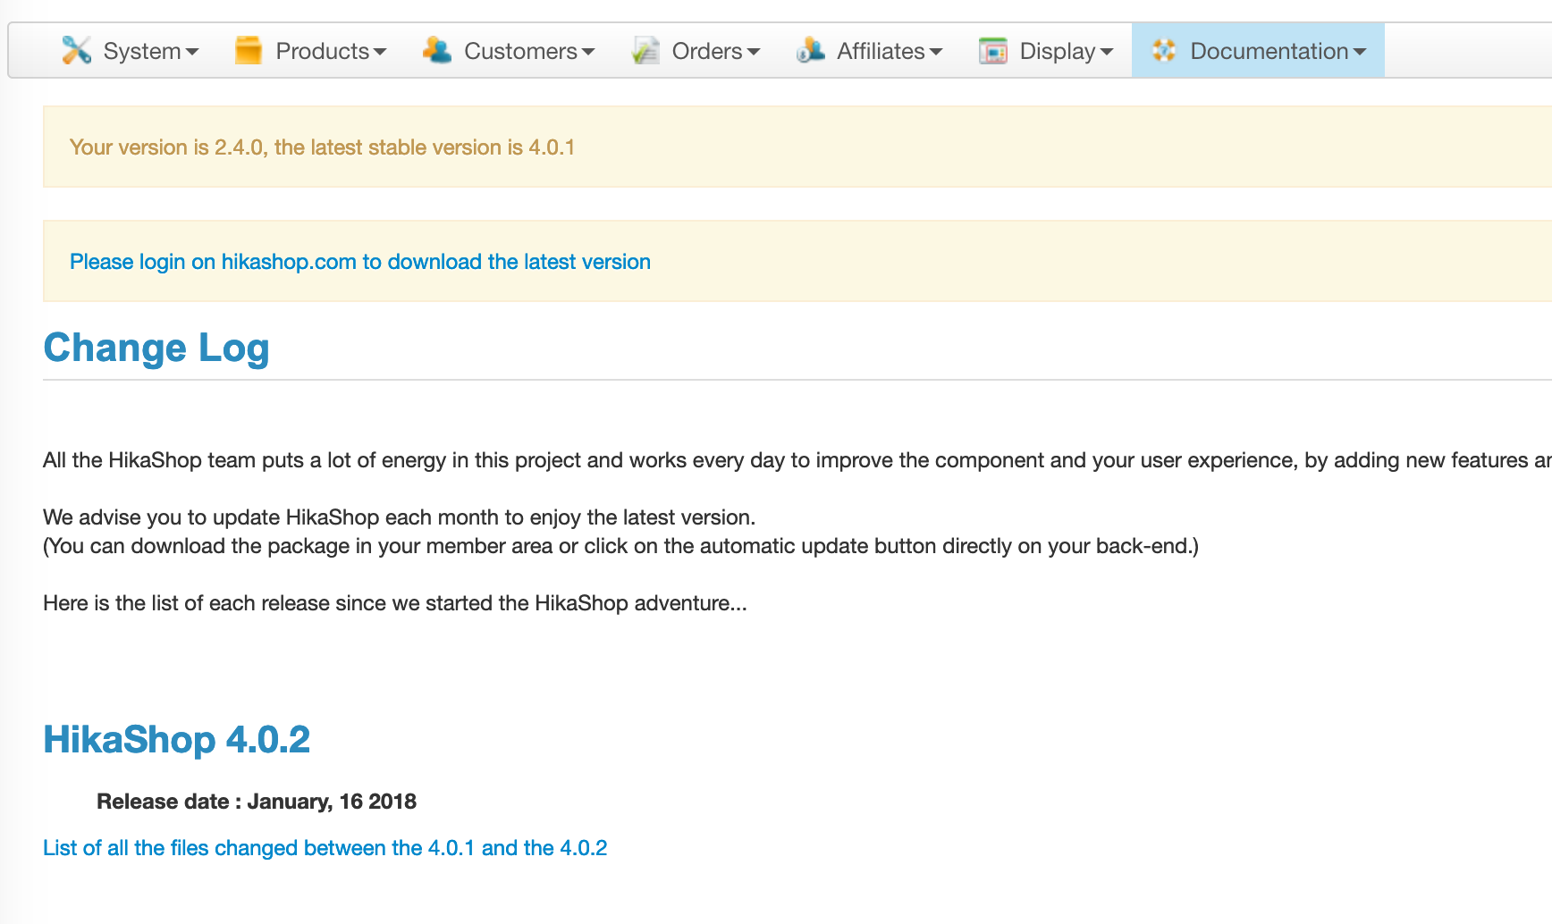Open files changed between 4.0.1 and 4.0.2 link
1552x924 pixels.
(x=325, y=848)
